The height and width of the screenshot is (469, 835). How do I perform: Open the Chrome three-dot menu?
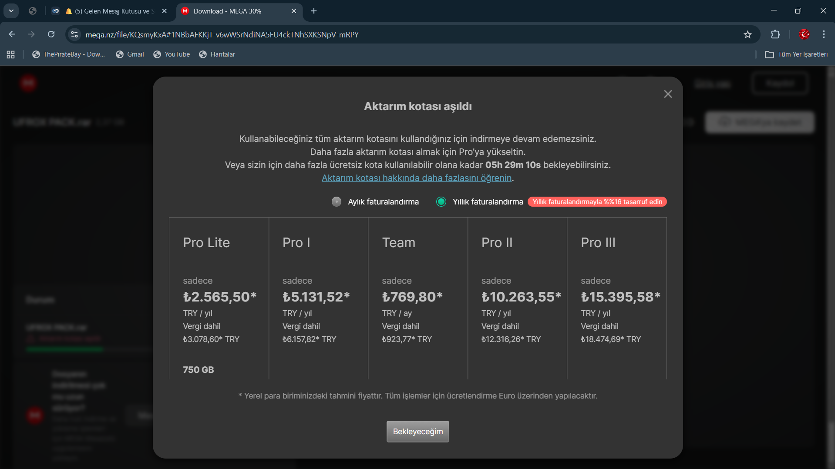824,34
